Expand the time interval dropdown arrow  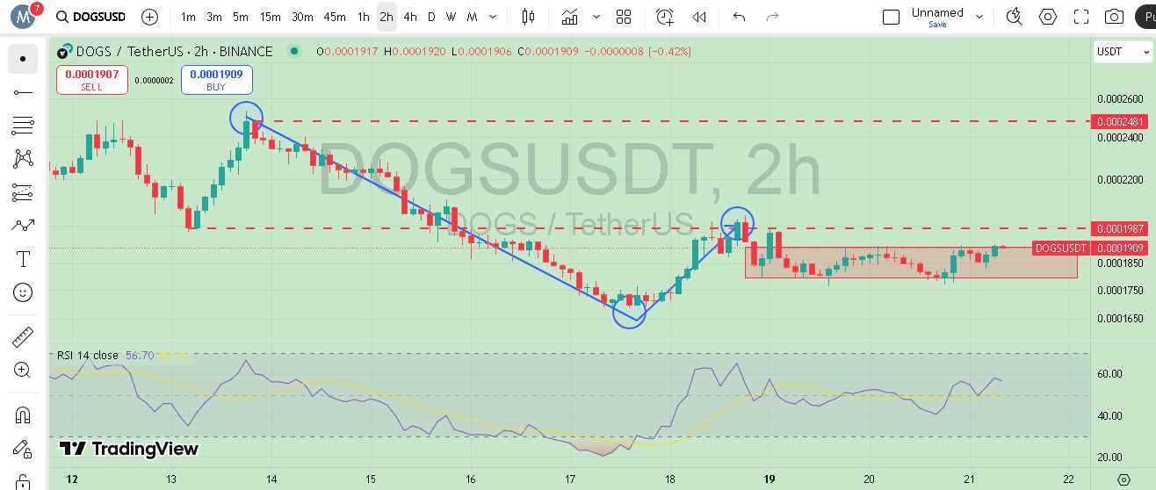click(x=493, y=17)
